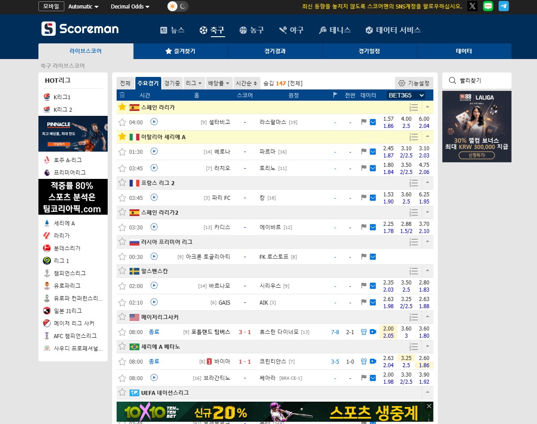The width and height of the screenshot is (537, 424).
Task: Select the 농구 basketball menu
Action: point(252,30)
